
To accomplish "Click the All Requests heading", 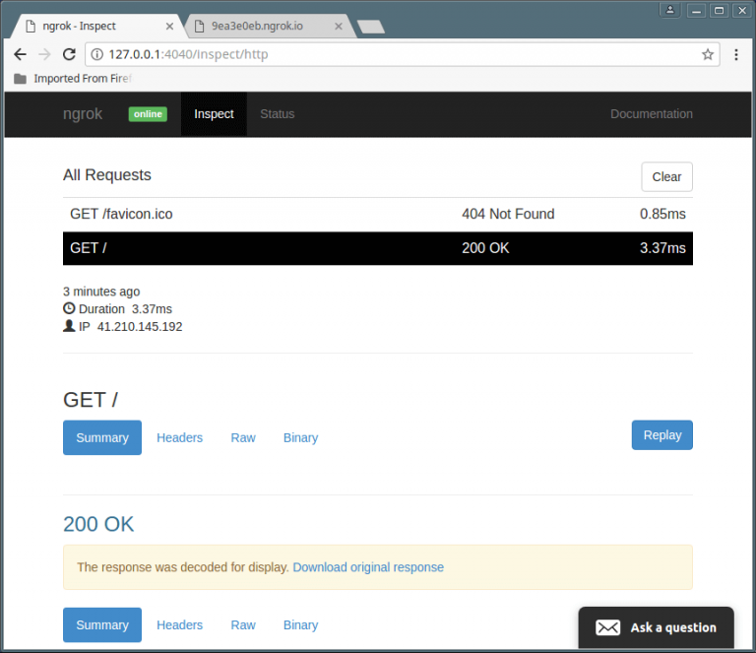I will point(107,175).
